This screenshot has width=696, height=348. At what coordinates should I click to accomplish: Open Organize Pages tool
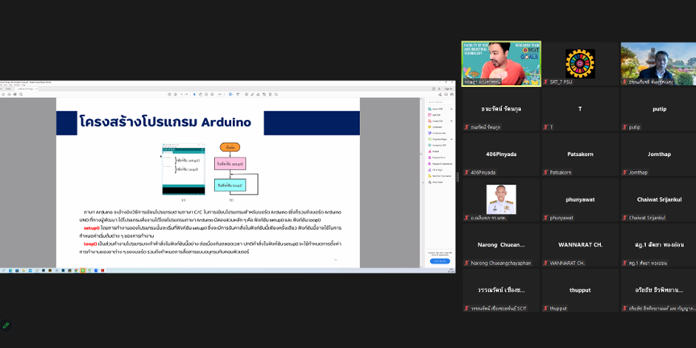pos(438,140)
